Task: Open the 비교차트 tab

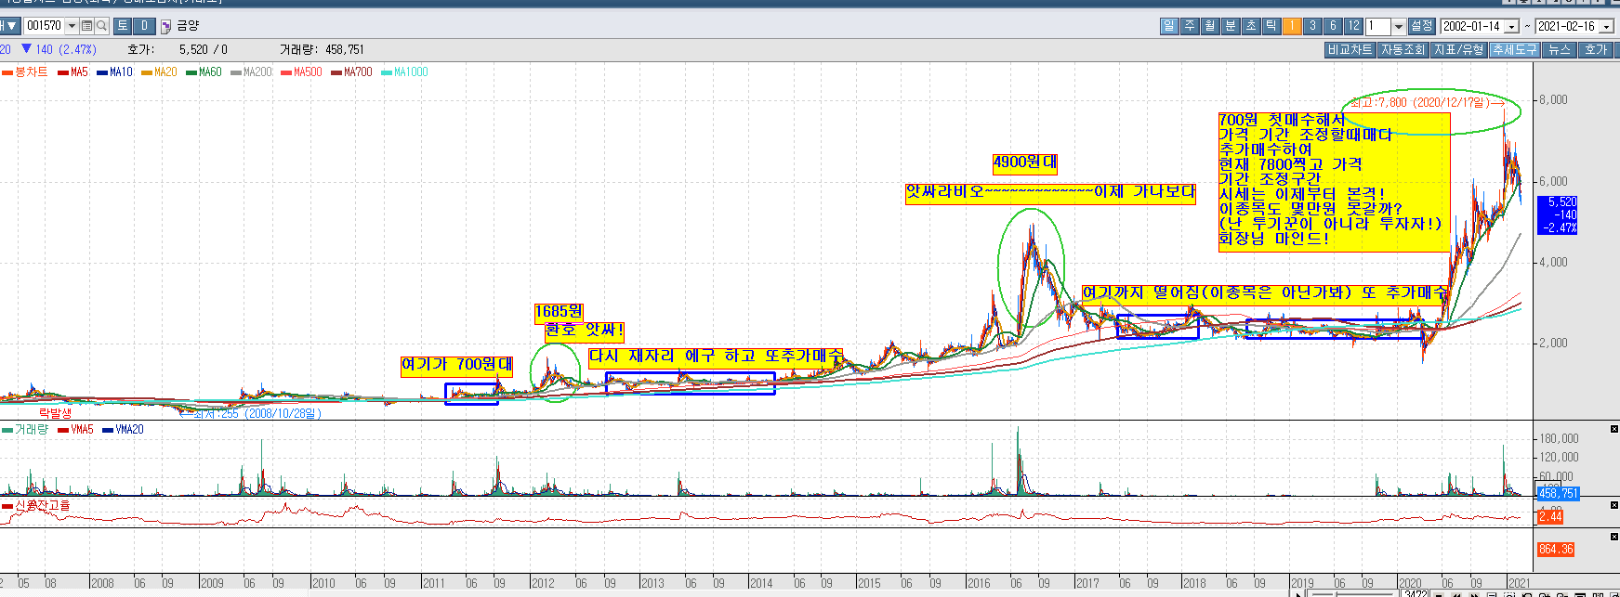Action: pyautogui.click(x=1350, y=50)
